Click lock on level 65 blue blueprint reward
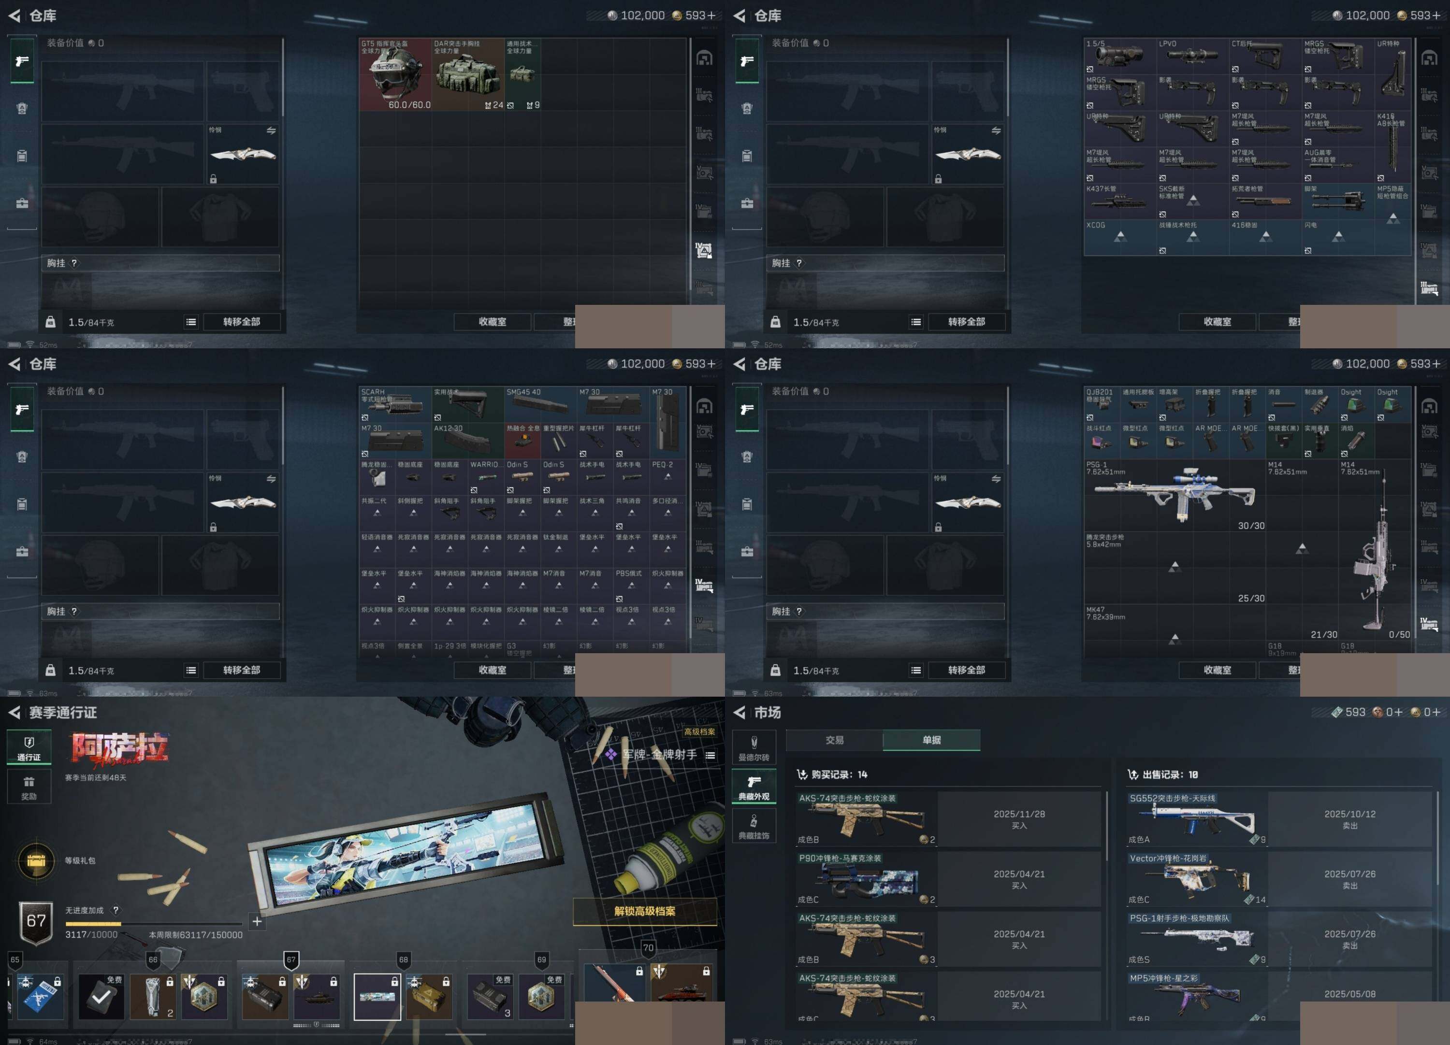The image size is (1450, 1045). click(x=57, y=981)
